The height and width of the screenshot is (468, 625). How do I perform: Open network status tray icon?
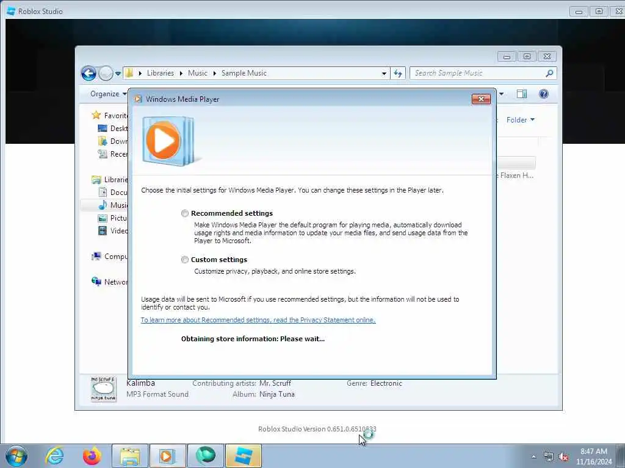coord(549,457)
